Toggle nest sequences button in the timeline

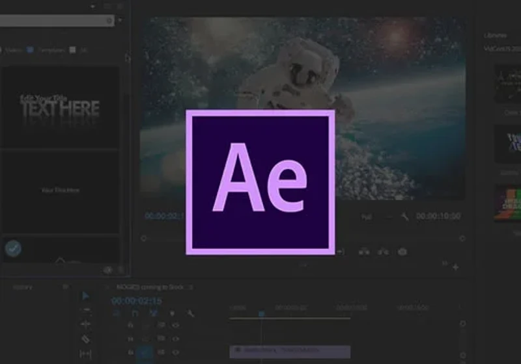pos(117,313)
